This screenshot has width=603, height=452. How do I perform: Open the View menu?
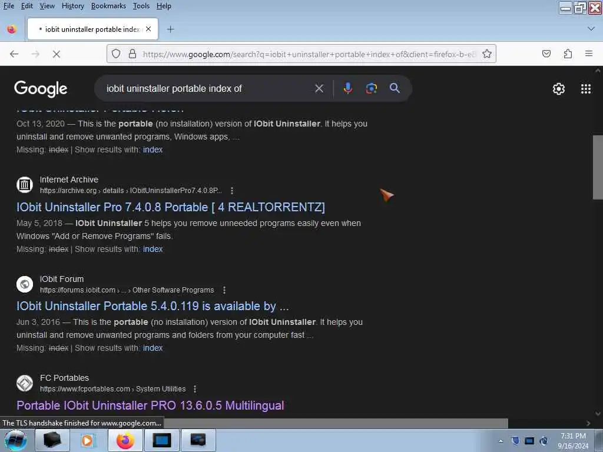[x=47, y=6]
